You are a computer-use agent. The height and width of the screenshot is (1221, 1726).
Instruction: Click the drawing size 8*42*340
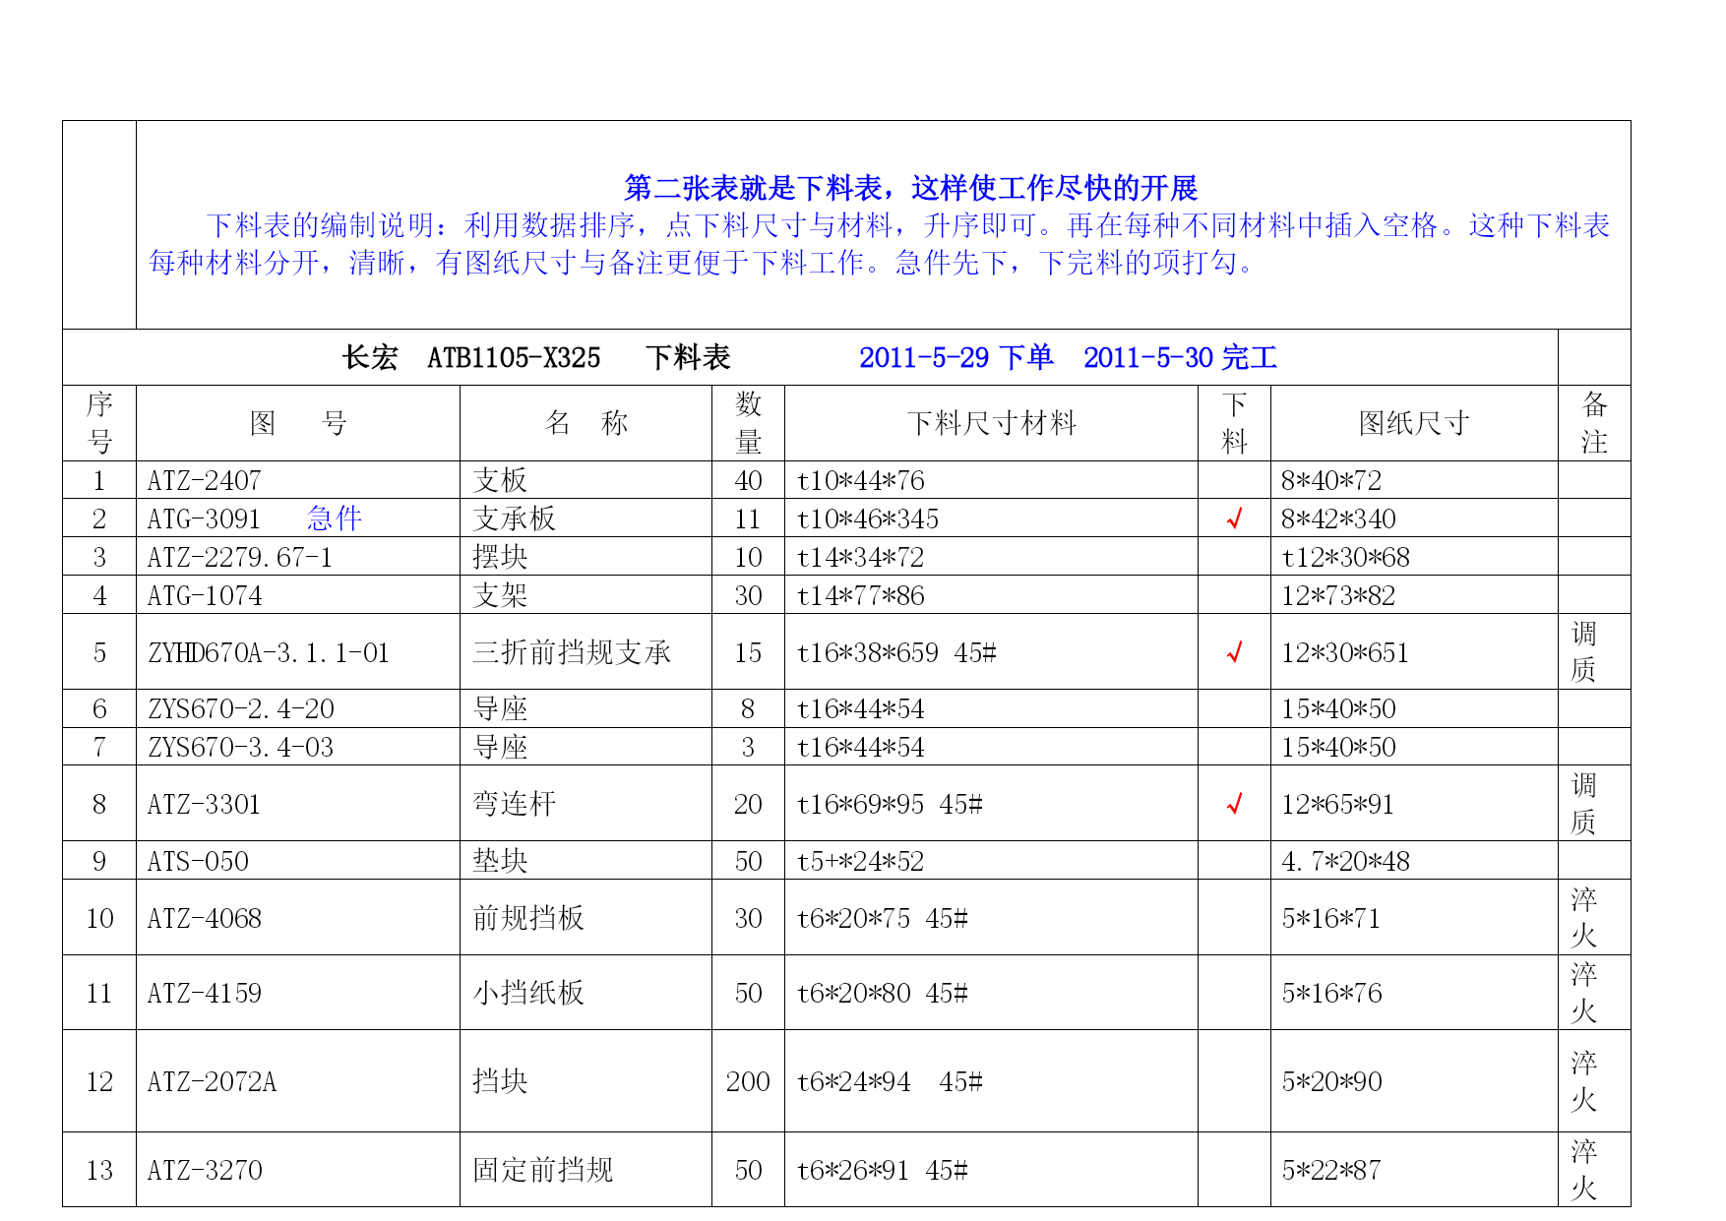click(1338, 519)
